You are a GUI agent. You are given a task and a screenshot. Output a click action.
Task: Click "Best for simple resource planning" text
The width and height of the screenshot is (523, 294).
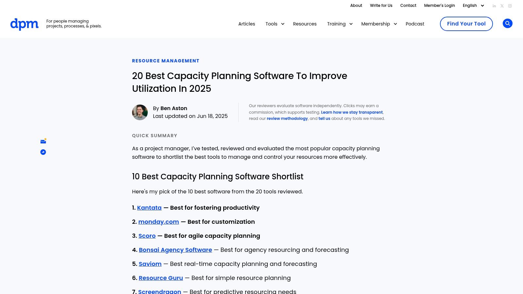241,278
